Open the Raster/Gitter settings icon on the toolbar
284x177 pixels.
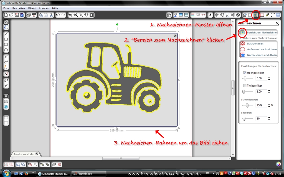[x=278, y=15]
